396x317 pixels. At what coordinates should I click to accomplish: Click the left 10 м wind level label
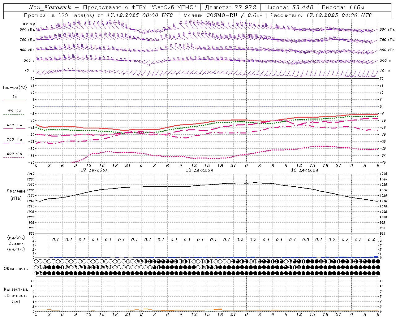(x=30, y=71)
